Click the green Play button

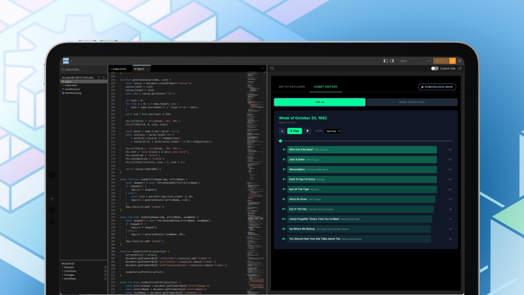point(294,131)
